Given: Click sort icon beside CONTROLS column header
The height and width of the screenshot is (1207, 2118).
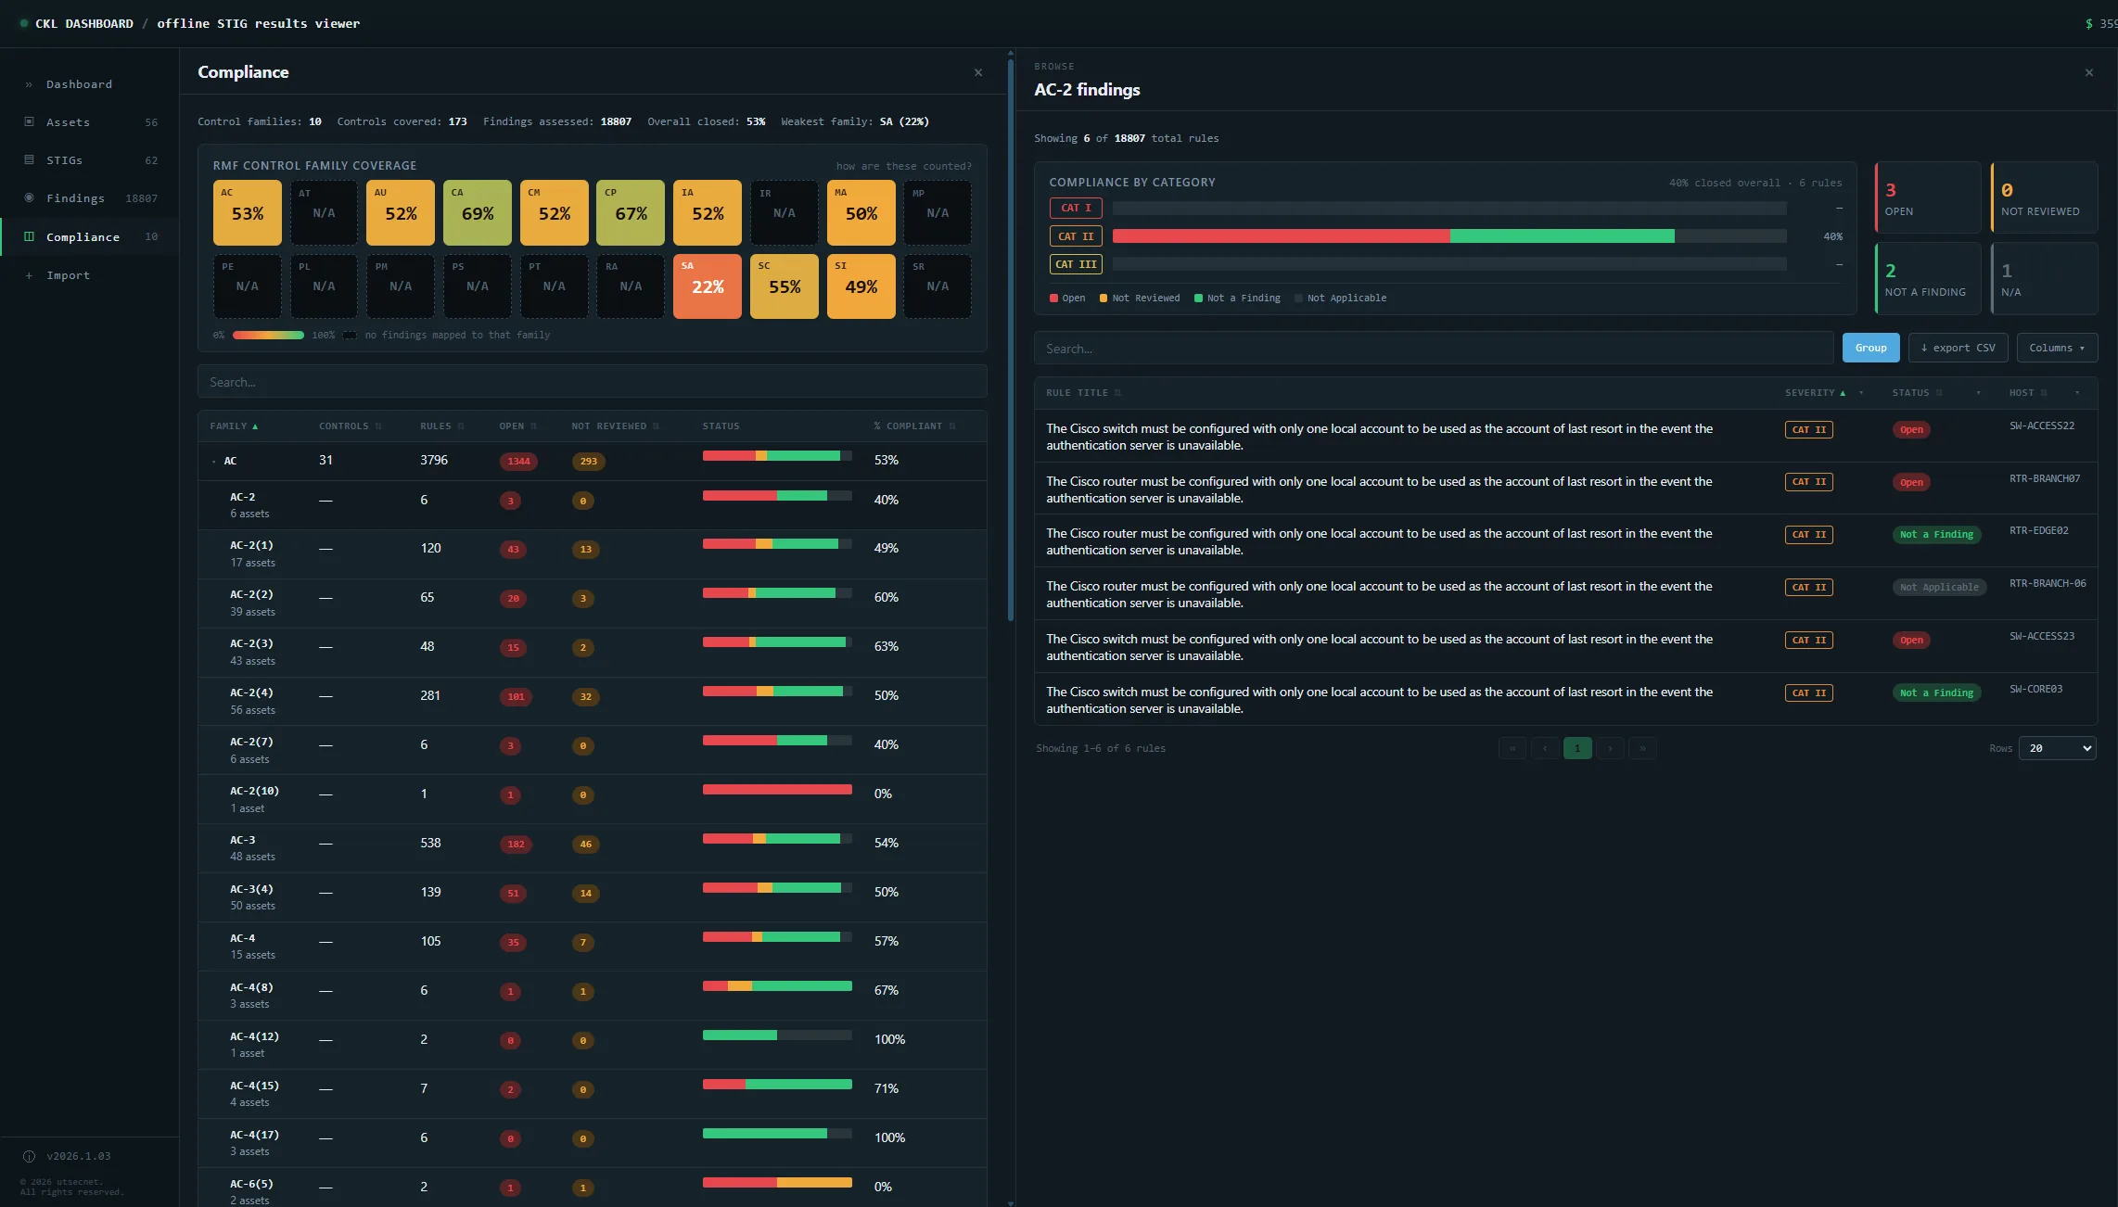Looking at the screenshot, I should [378, 426].
